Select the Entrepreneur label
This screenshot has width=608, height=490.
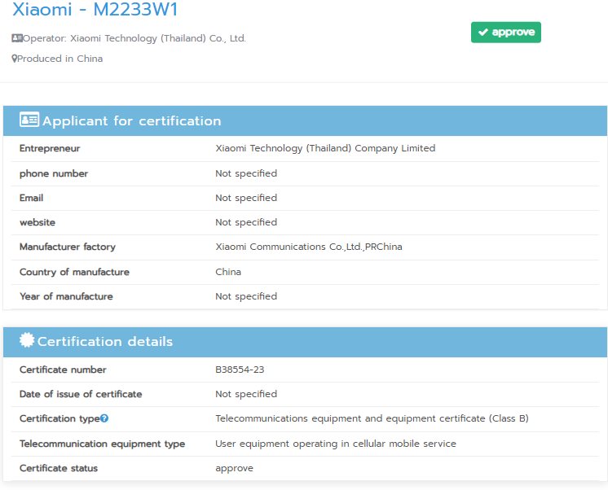50,148
